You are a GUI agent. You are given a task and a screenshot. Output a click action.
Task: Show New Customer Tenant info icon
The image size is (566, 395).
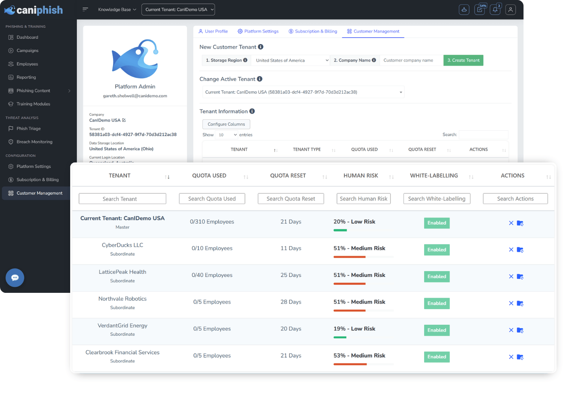coord(261,47)
